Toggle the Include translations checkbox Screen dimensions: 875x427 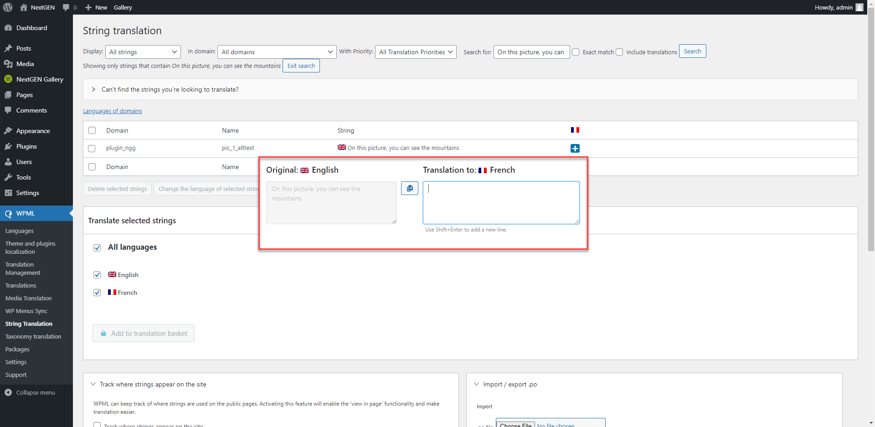point(619,52)
